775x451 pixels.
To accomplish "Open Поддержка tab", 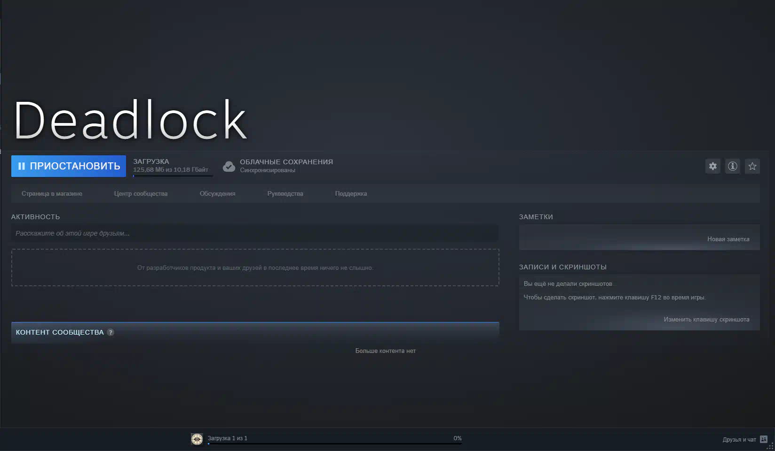I will pyautogui.click(x=351, y=193).
